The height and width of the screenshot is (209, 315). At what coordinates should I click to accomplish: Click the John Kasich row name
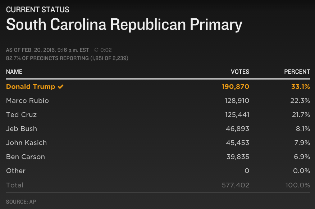tap(26, 143)
